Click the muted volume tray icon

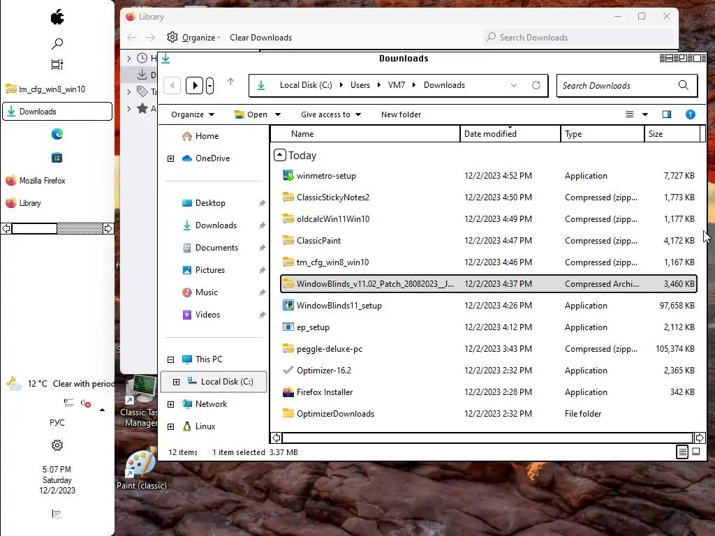pos(86,403)
